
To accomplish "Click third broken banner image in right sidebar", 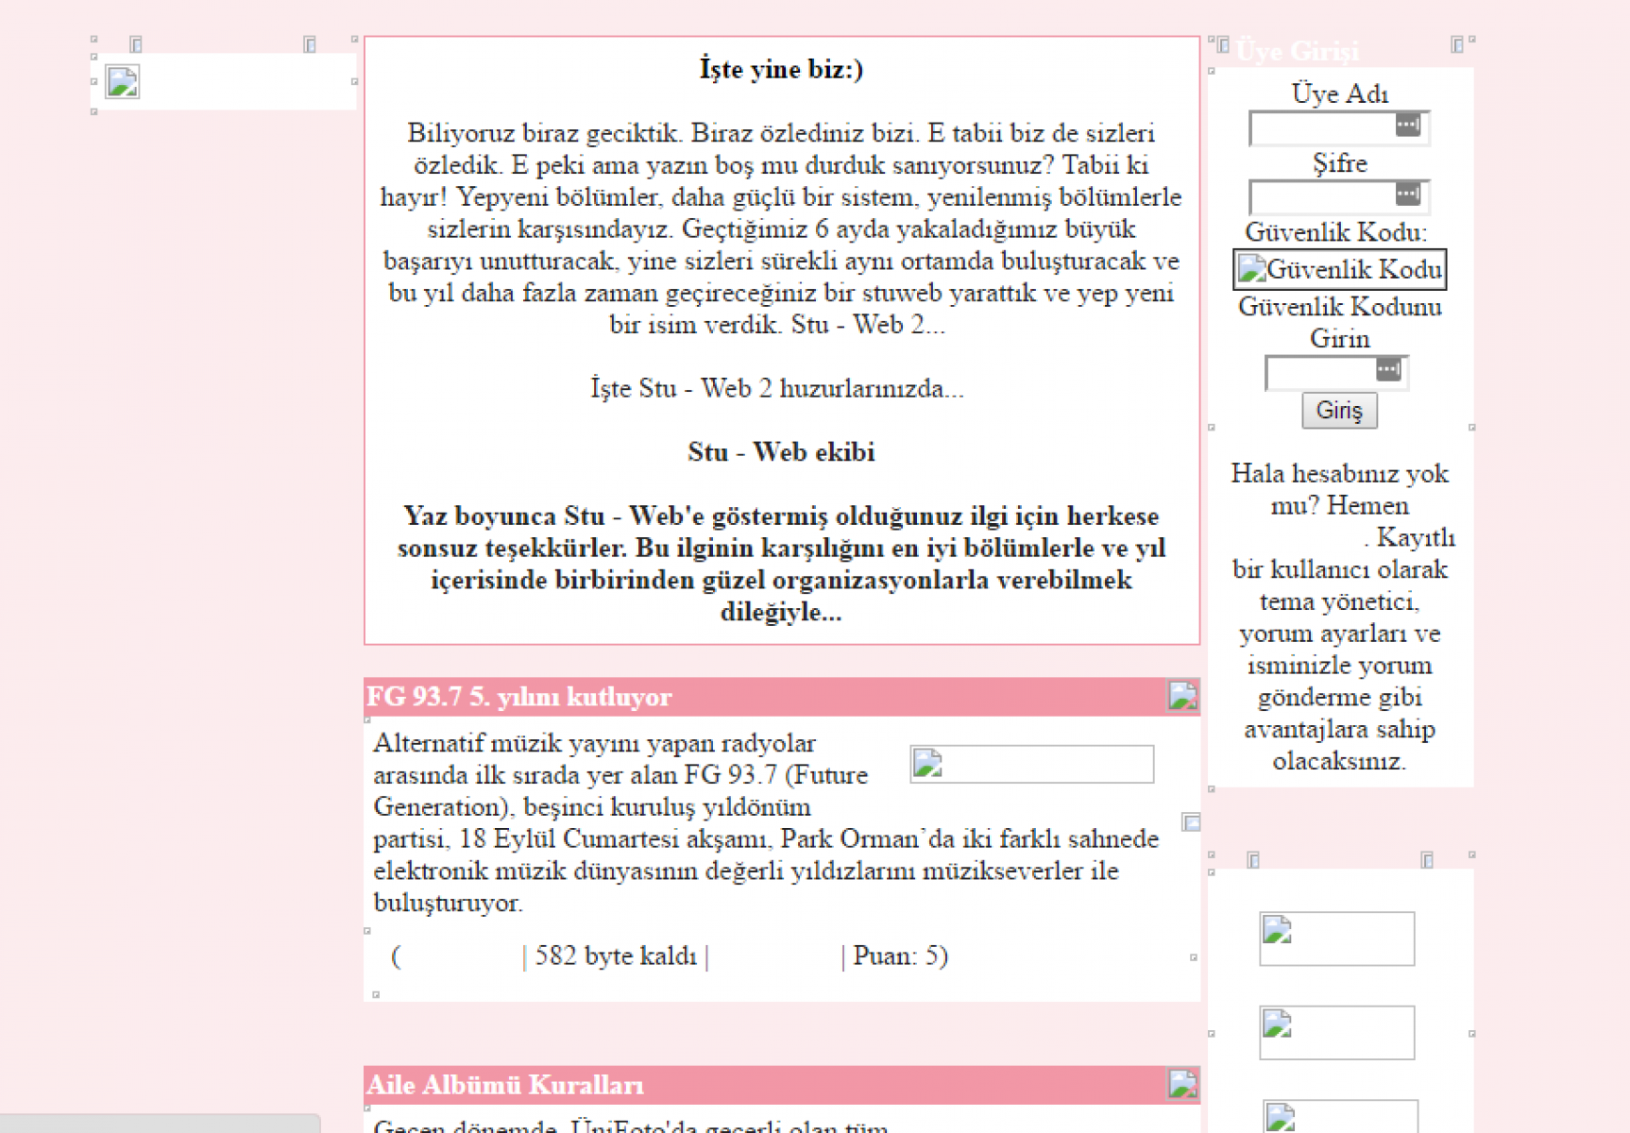I will click(1339, 1117).
